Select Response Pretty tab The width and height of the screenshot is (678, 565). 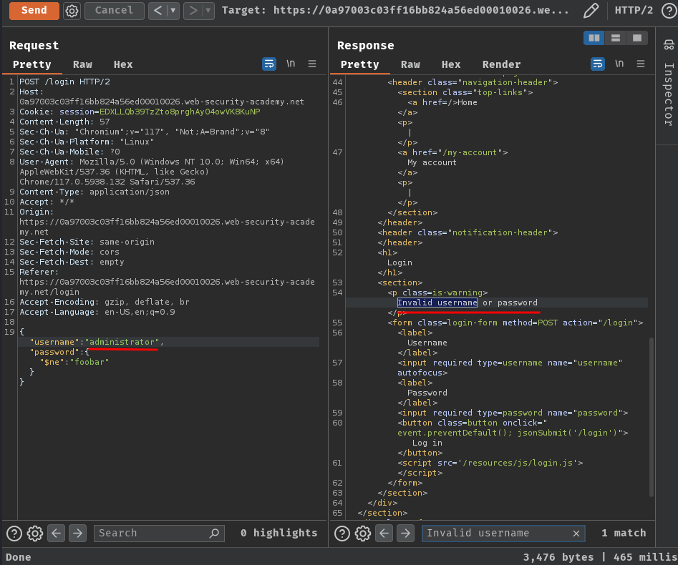click(359, 64)
